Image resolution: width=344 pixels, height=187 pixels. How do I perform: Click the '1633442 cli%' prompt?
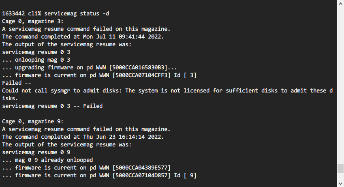point(19,13)
